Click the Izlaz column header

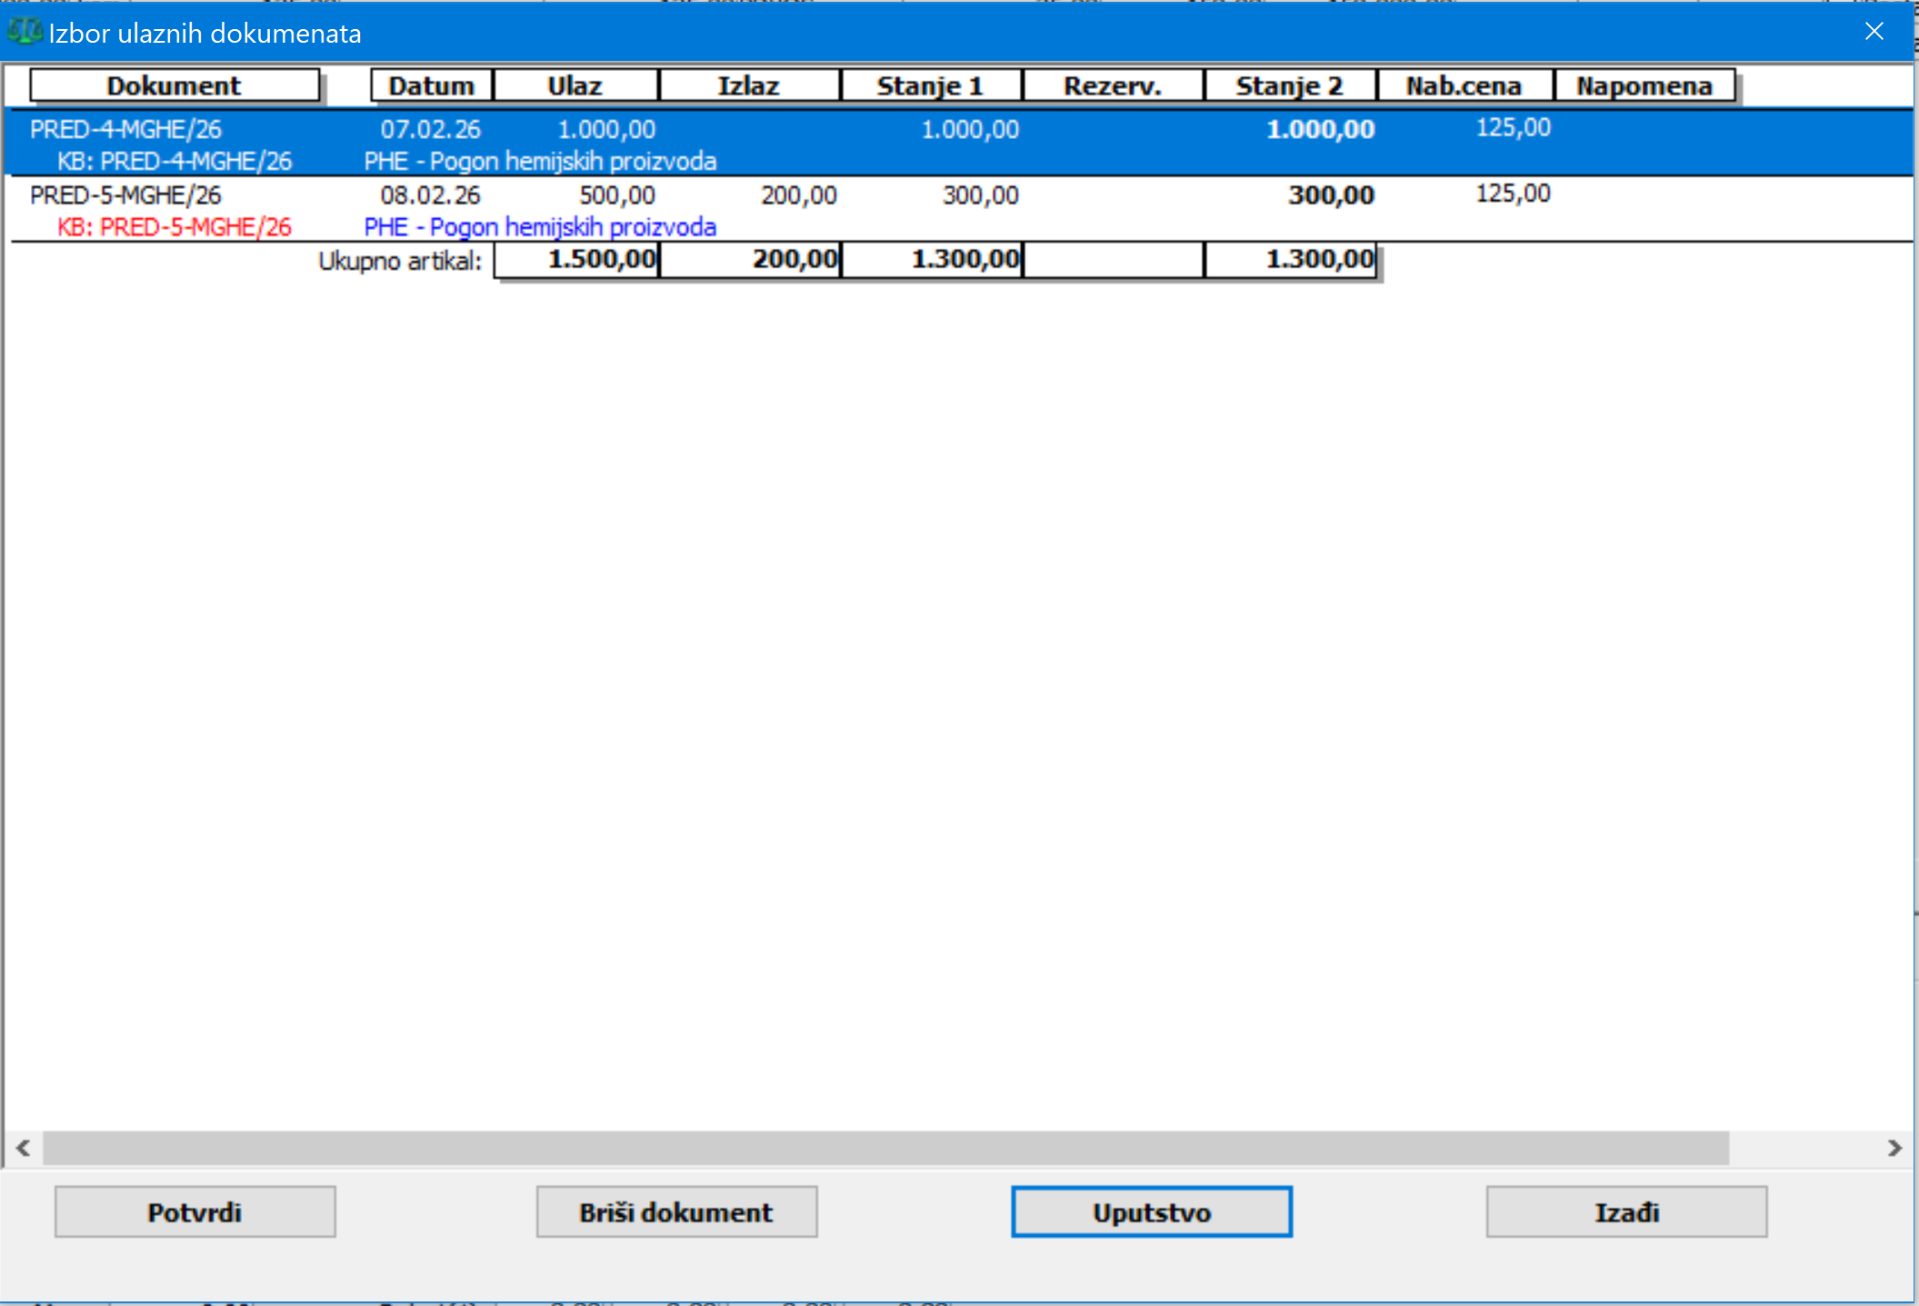749,85
